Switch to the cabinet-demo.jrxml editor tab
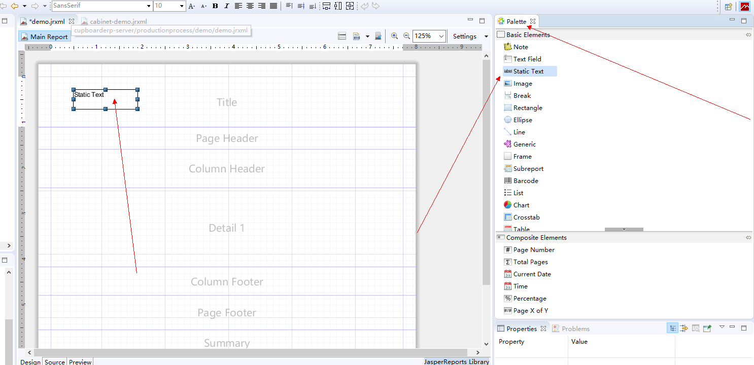 pos(114,21)
